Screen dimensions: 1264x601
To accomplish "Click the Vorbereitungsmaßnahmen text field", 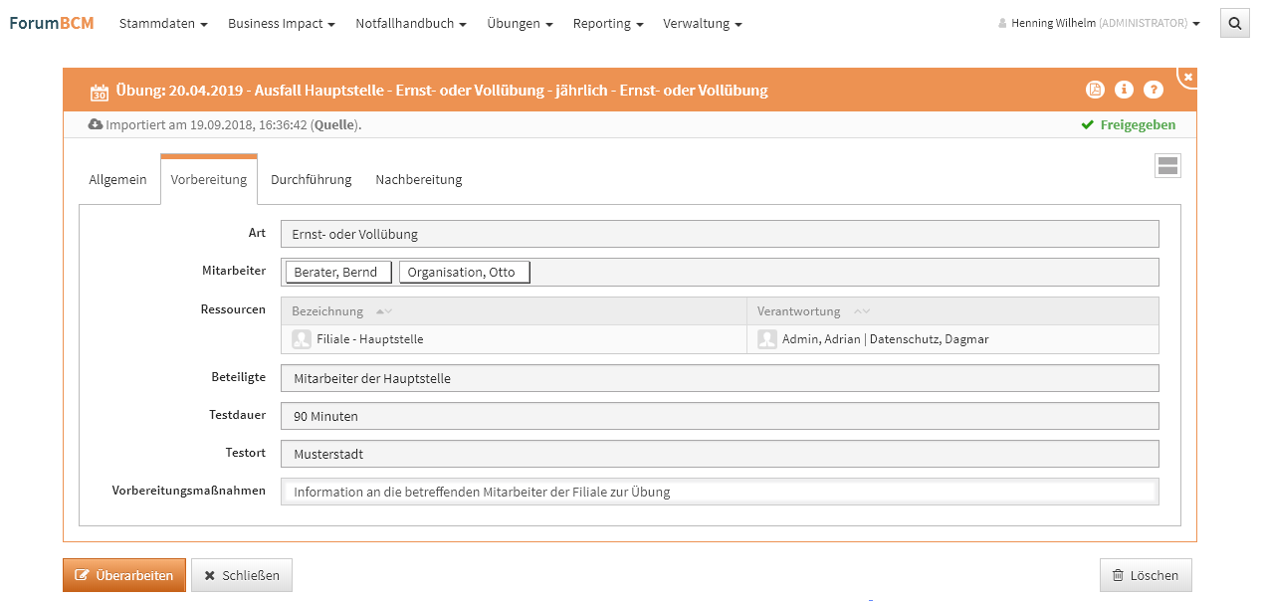I will pyautogui.click(x=720, y=492).
